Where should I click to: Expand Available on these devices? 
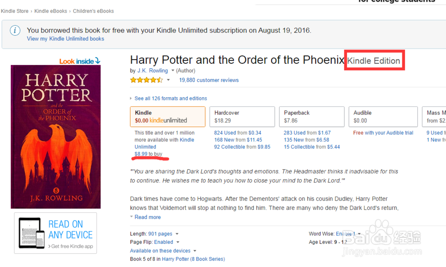click(194, 251)
